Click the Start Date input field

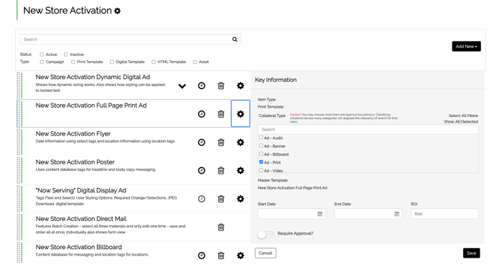point(292,214)
